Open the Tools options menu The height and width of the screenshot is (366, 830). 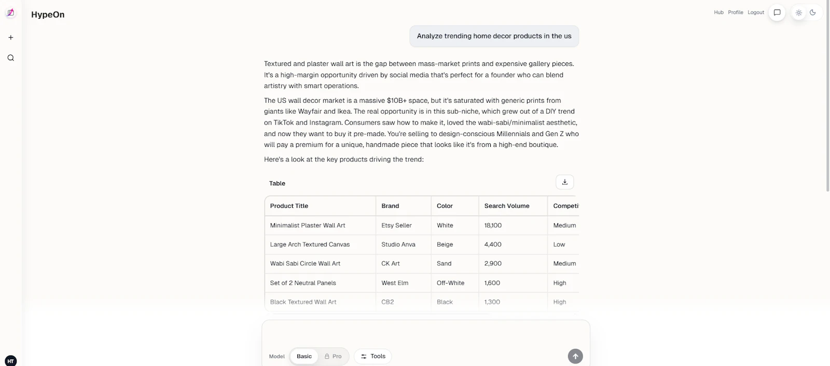pyautogui.click(x=373, y=356)
